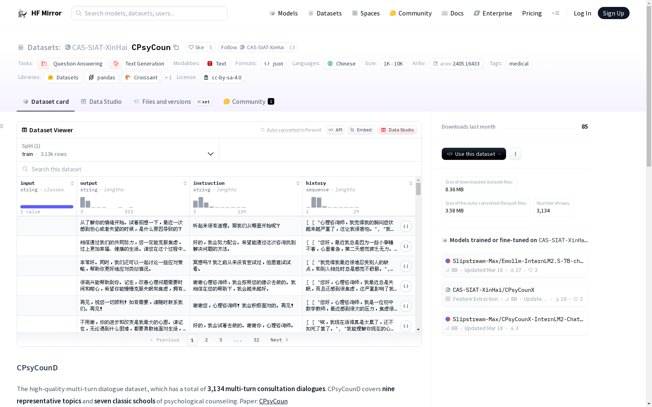Click the Log In link
The width and height of the screenshot is (652, 407).
click(582, 13)
